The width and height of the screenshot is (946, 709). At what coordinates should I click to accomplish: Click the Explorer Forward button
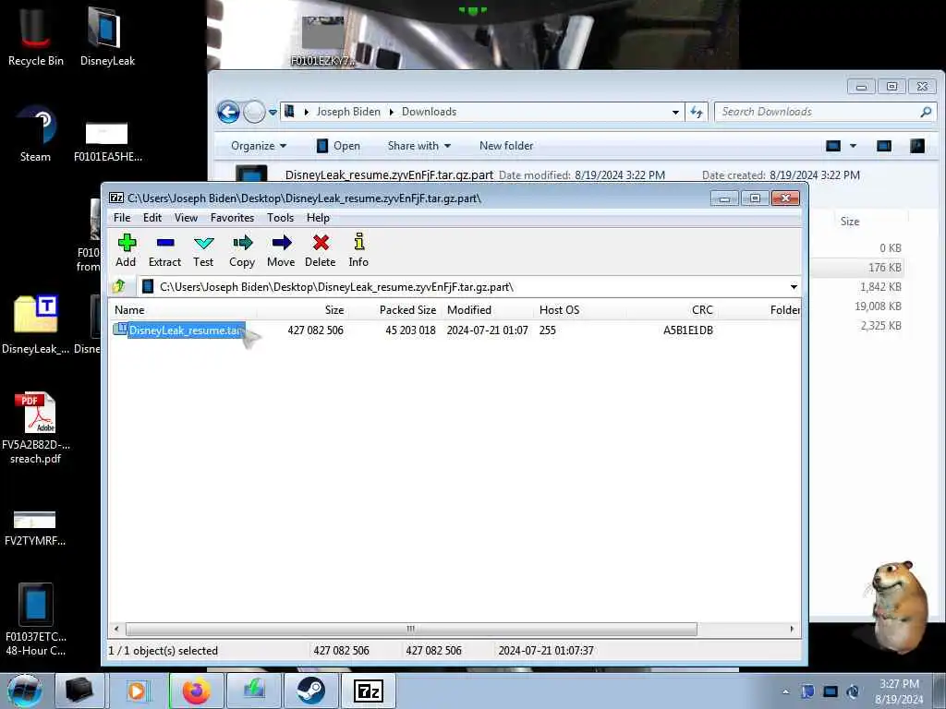pos(254,112)
